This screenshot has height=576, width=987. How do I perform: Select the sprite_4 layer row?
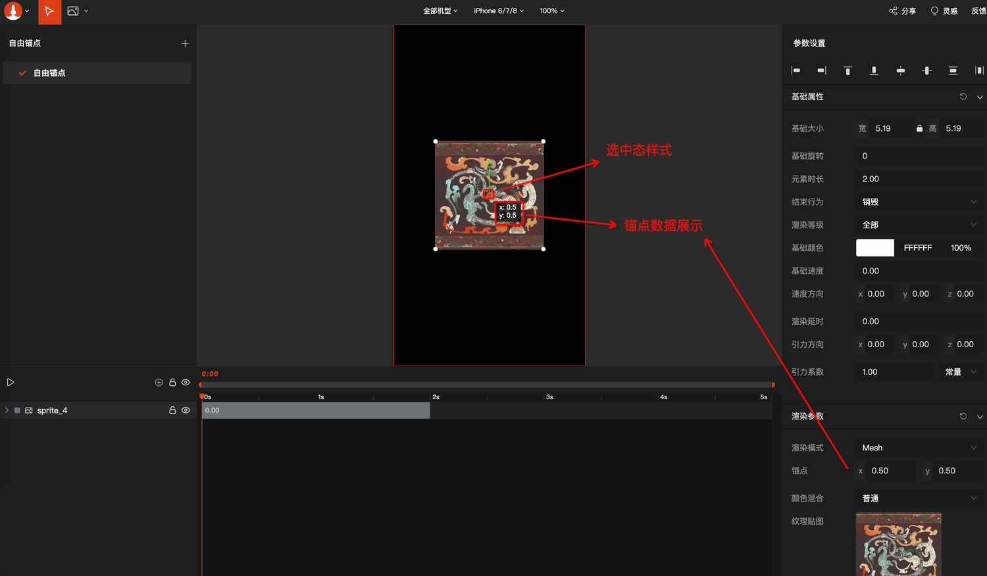tap(97, 410)
